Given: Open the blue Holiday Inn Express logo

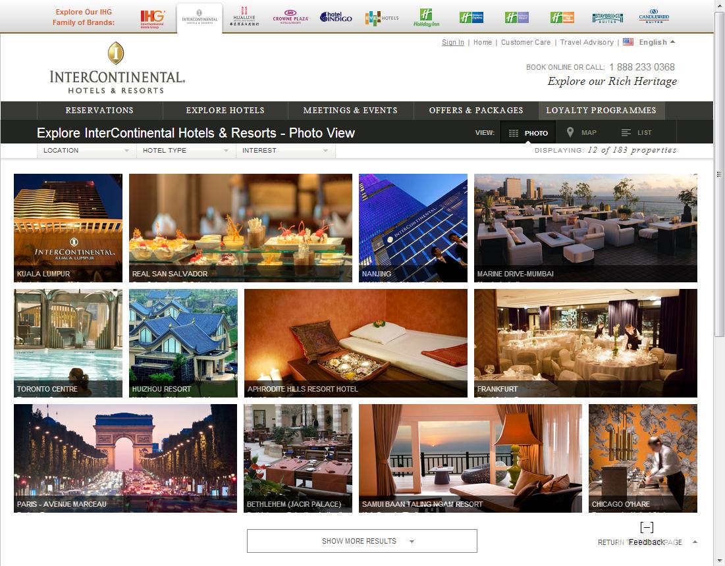Looking at the screenshot, I should (x=471, y=18).
